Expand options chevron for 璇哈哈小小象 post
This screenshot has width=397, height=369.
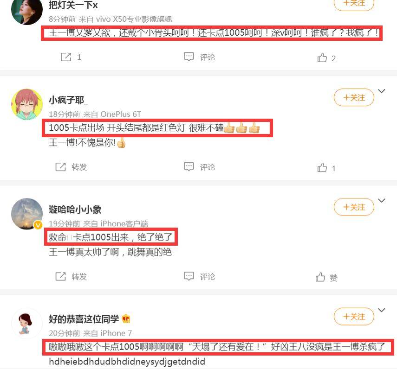pyautogui.click(x=382, y=200)
